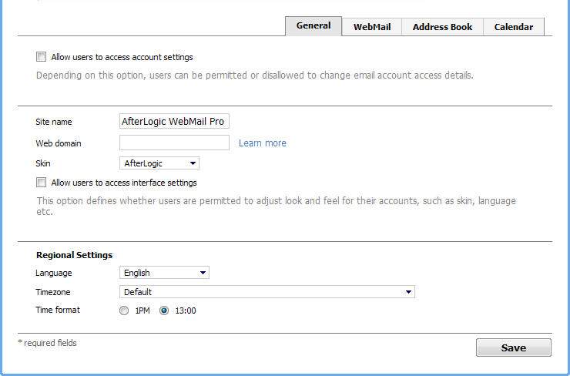Open the Skin dropdown showing AfterLogic
Screen dimensions: 570x376
(159, 163)
